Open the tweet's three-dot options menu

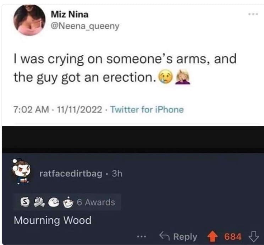(x=253, y=14)
